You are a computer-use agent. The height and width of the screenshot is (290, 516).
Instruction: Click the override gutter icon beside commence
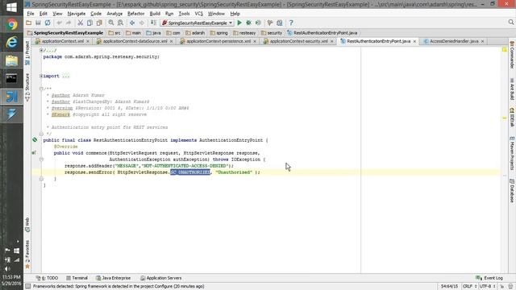tap(34, 152)
